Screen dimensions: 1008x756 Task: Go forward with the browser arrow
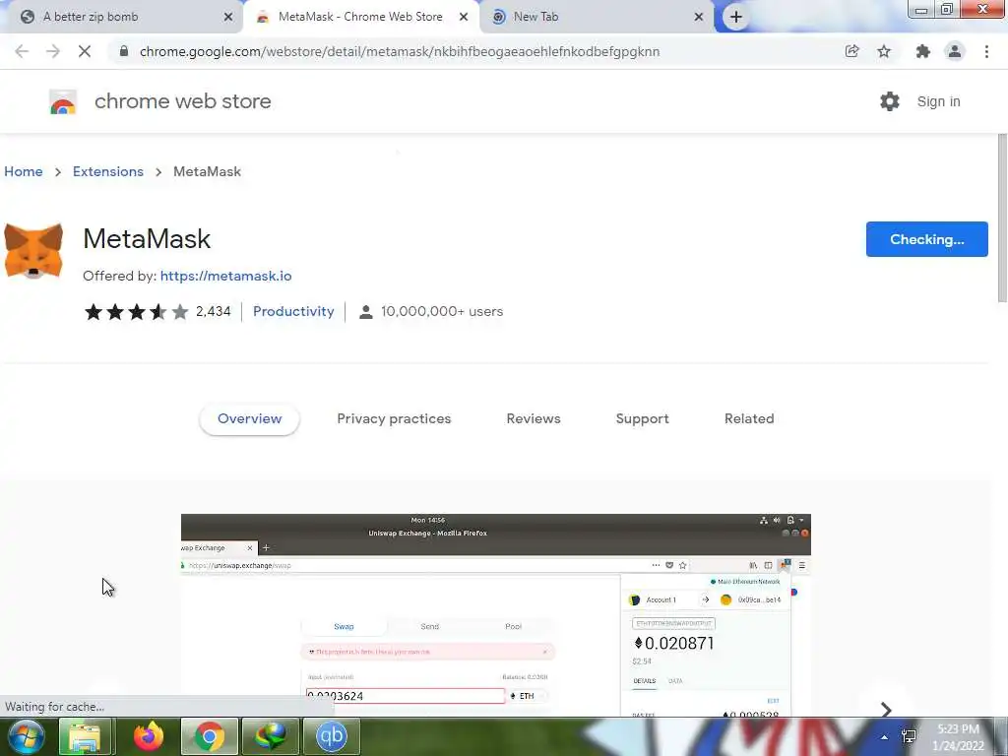coord(53,51)
